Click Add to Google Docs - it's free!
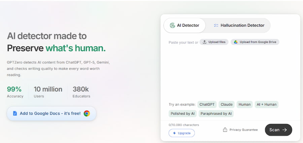This screenshot has height=143, width=303. (x=52, y=113)
